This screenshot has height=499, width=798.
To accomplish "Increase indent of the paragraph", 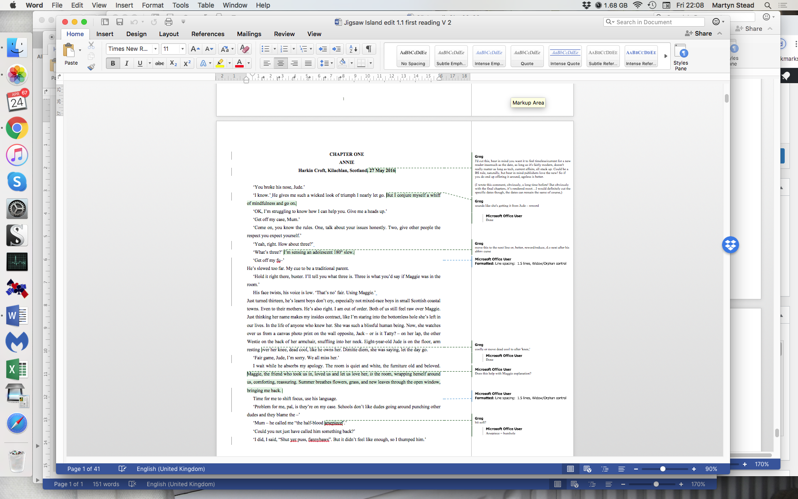I will click(337, 49).
